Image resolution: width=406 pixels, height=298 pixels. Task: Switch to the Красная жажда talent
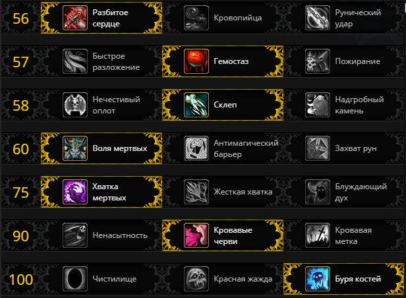tap(223, 279)
